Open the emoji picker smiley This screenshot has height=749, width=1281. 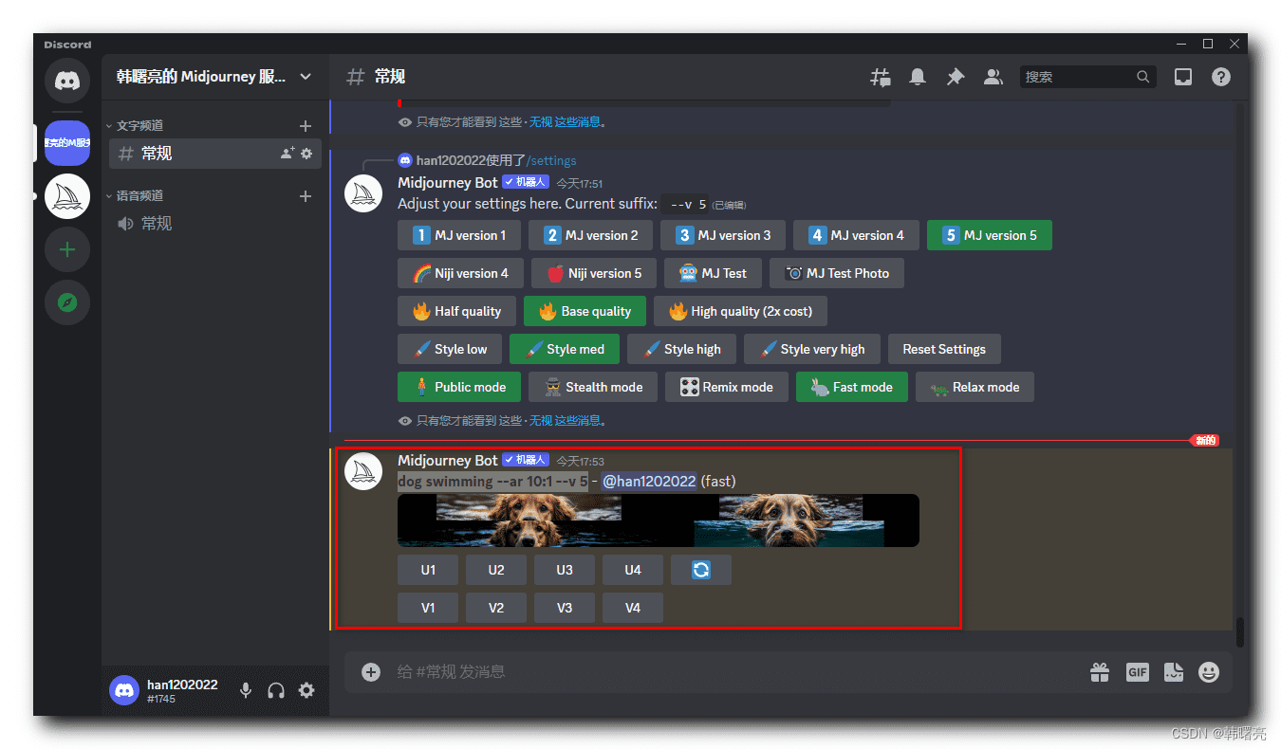click(x=1209, y=671)
